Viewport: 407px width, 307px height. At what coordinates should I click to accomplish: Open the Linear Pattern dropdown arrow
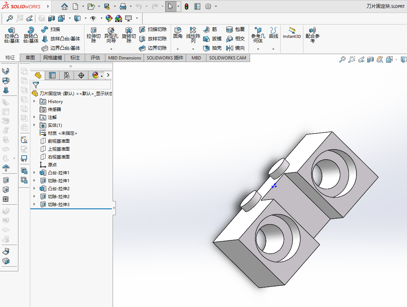pos(193,49)
